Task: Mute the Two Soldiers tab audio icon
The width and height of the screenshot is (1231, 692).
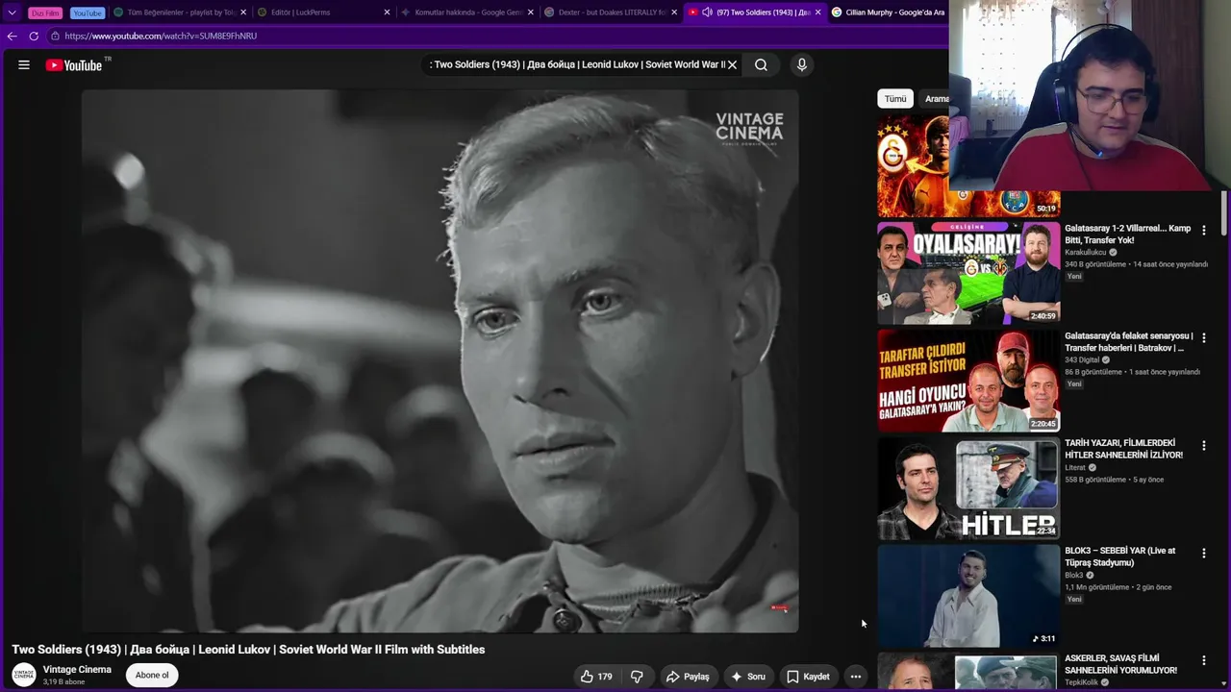Action: 708,12
